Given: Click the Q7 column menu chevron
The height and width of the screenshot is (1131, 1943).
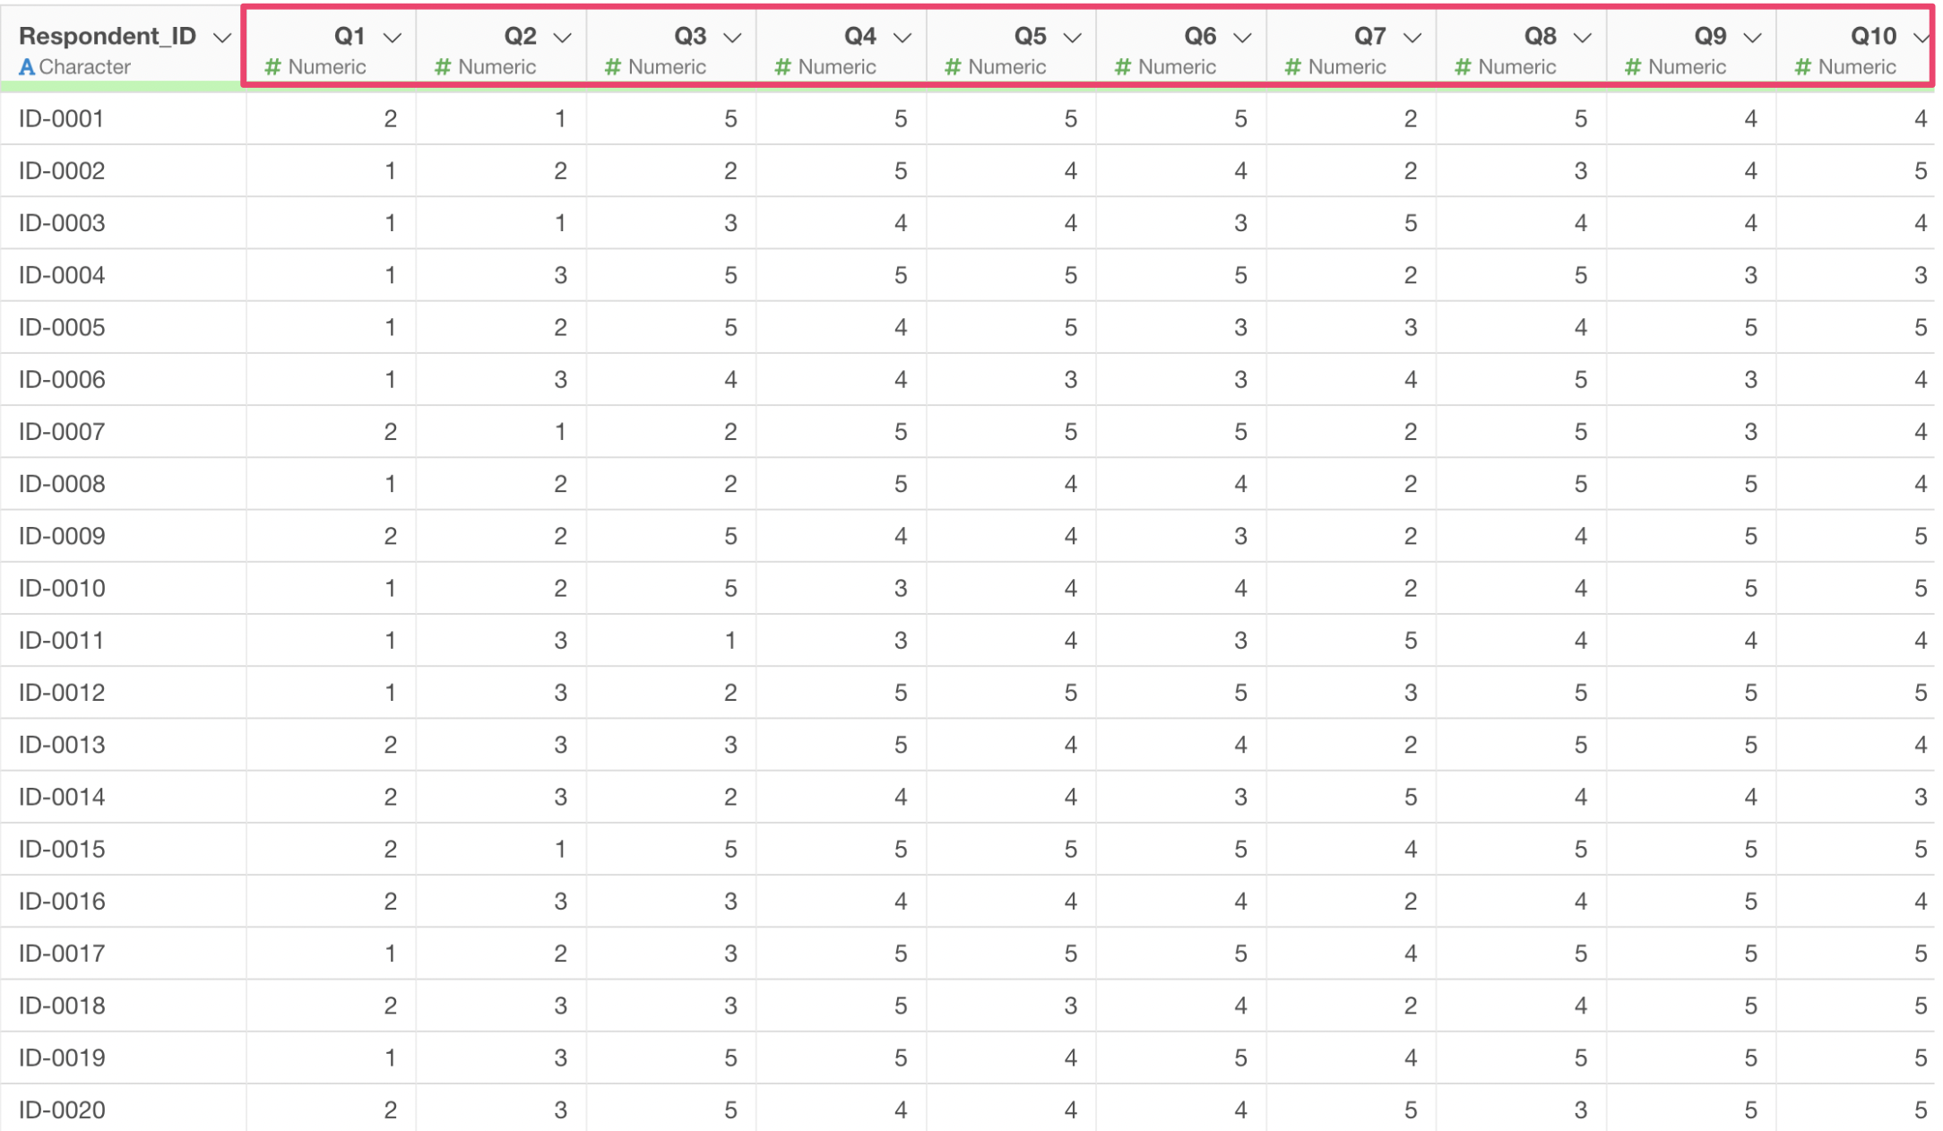Looking at the screenshot, I should (x=1412, y=38).
